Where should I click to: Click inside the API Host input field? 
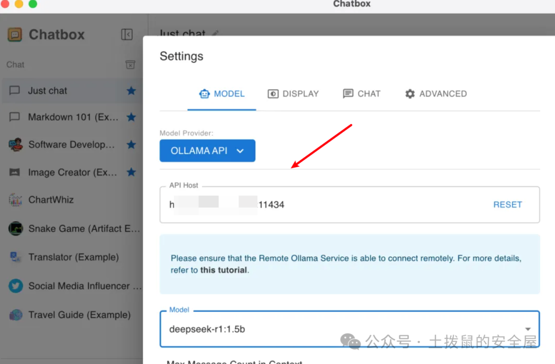[x=350, y=205]
